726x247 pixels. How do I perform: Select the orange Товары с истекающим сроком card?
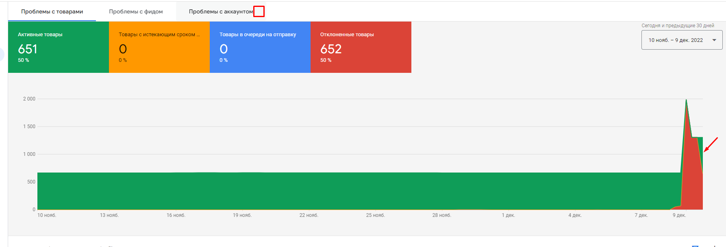(x=159, y=47)
